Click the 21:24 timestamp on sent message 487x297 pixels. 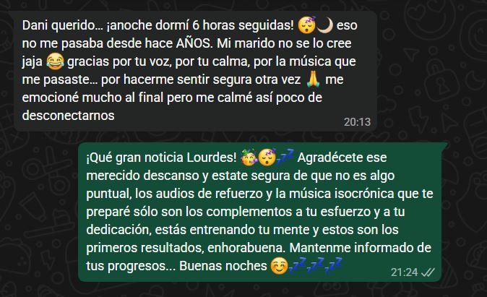coord(404,272)
